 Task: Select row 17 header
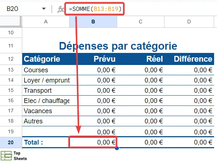click(x=11, y=111)
